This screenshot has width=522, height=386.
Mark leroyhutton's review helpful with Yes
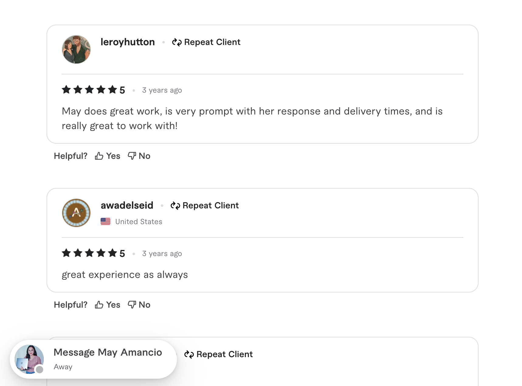pos(113,156)
